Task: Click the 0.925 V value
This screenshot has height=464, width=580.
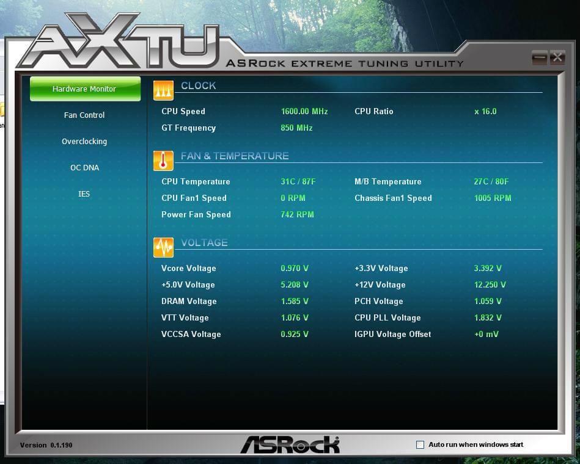Action: coord(295,335)
